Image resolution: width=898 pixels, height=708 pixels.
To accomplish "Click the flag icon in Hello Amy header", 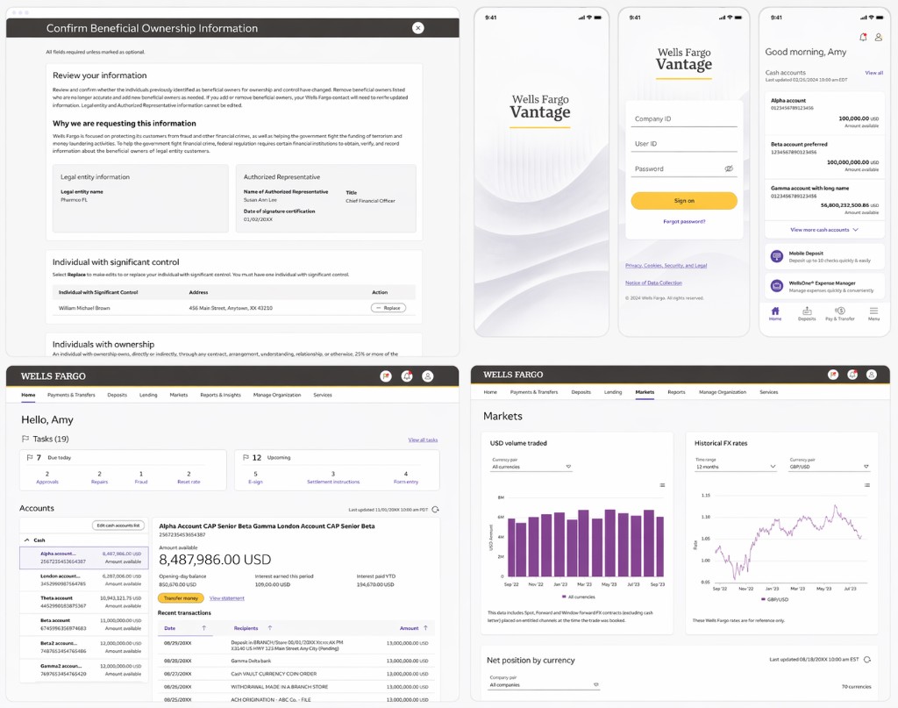I will click(386, 376).
